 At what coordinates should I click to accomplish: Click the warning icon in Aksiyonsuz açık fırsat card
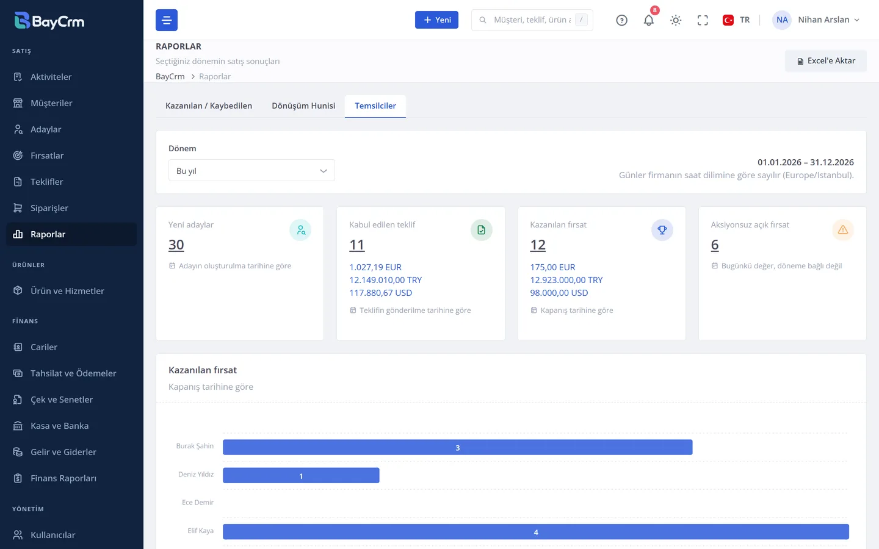click(843, 230)
